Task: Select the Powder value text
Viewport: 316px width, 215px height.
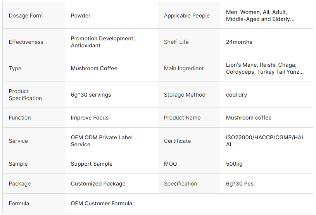Action: [x=80, y=16]
